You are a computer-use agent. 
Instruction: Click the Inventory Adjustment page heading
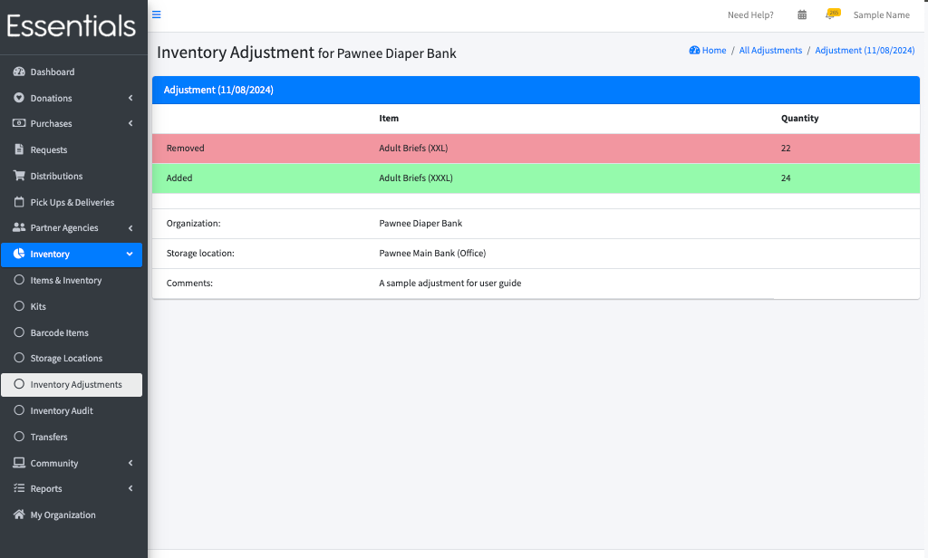pos(306,52)
